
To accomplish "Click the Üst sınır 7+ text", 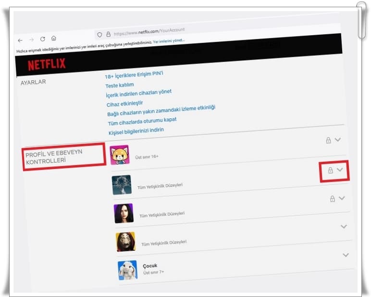I will click(154, 272).
